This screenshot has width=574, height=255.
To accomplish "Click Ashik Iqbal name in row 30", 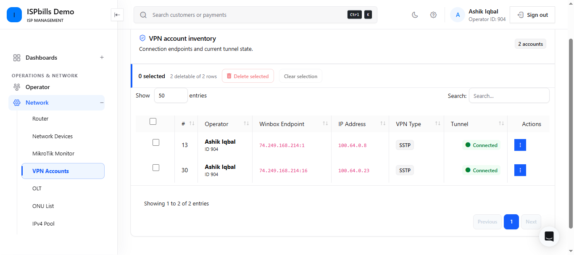I will pos(220,167).
